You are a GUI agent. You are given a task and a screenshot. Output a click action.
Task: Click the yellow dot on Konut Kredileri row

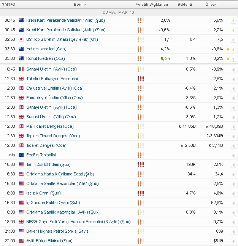coord(228,59)
